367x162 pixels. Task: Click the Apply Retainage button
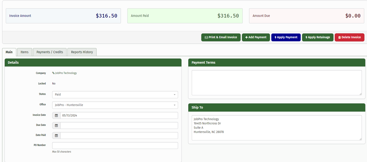(317, 38)
